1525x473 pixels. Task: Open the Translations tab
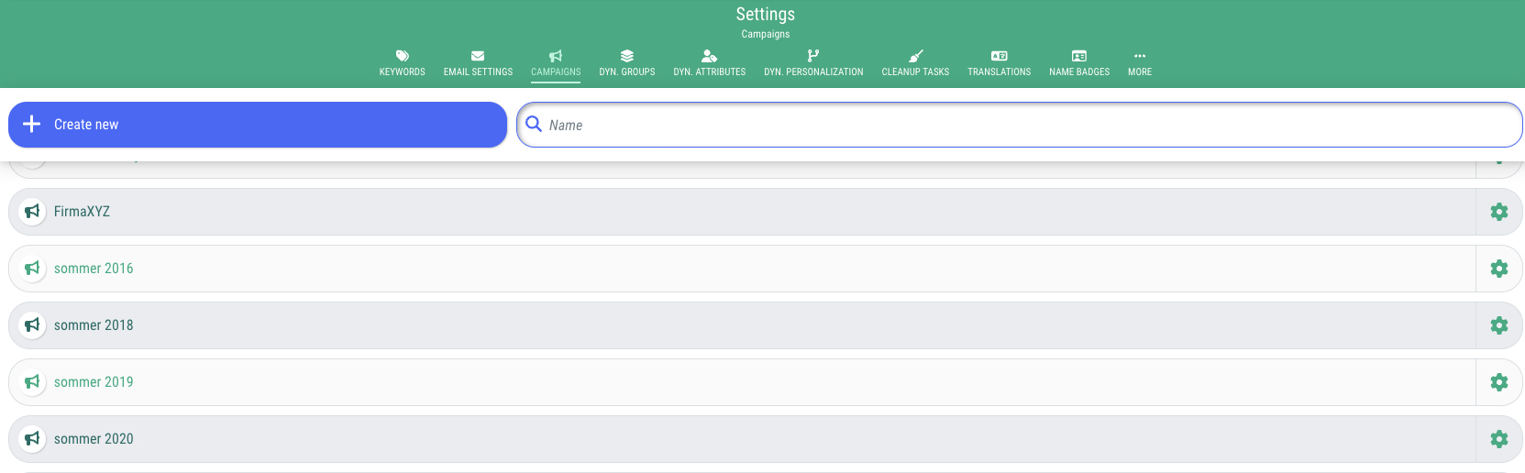click(x=999, y=63)
